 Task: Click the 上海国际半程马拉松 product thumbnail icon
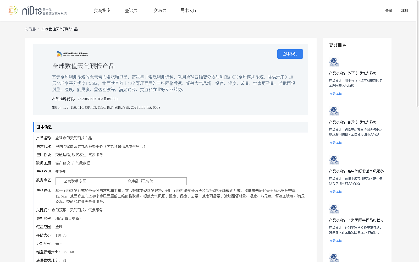tap(334, 209)
